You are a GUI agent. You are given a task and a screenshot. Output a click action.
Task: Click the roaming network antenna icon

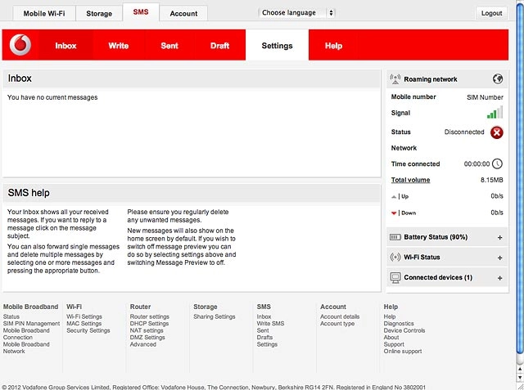click(395, 79)
